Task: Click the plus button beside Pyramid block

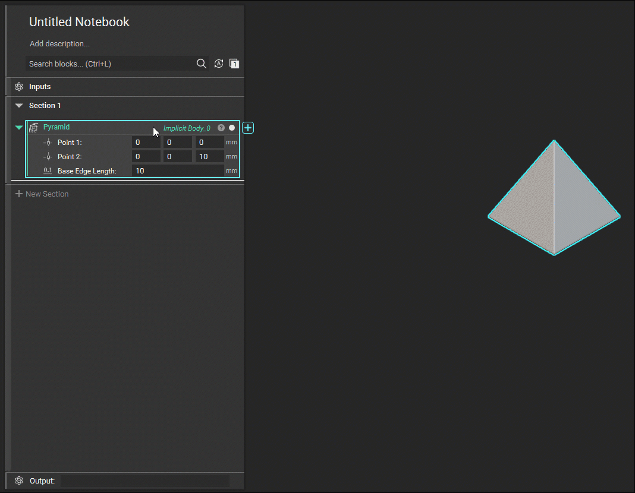Action: [x=248, y=128]
